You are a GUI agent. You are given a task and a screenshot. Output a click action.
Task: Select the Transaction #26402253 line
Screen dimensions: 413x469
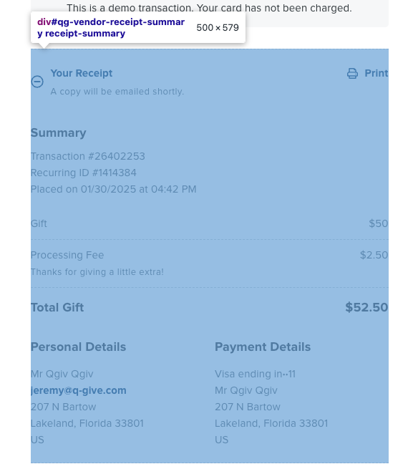[x=87, y=156]
